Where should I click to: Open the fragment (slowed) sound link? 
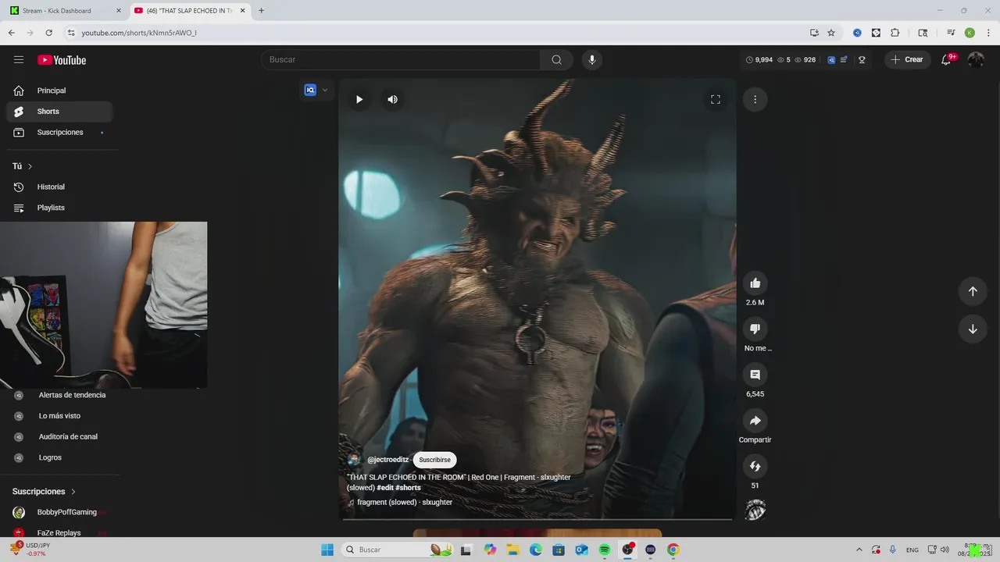(x=405, y=503)
